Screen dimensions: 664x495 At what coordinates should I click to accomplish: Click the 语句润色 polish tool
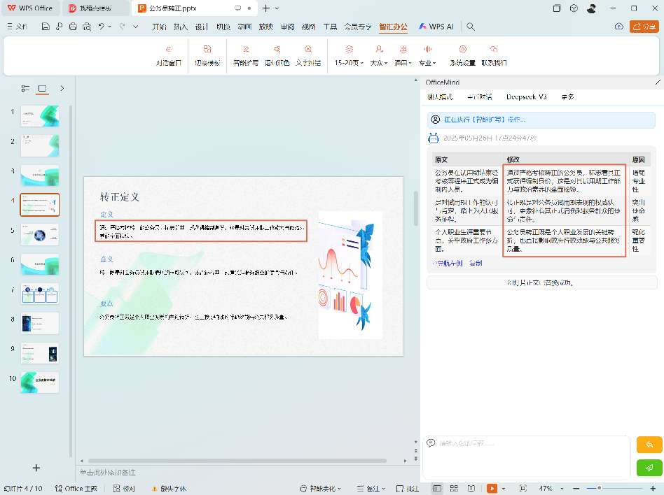click(x=277, y=56)
